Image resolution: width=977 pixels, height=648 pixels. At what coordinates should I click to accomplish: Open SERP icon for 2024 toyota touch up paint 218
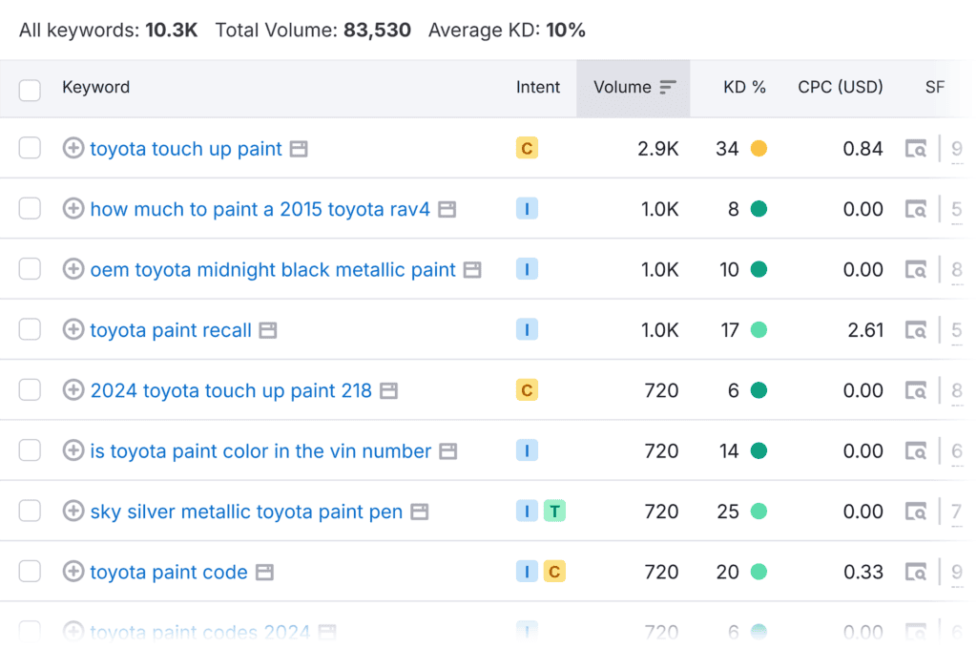(x=916, y=390)
